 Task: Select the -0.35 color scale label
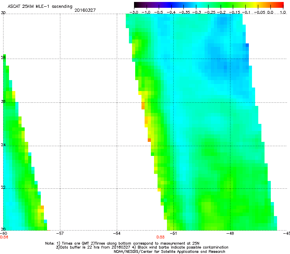coord(185,13)
